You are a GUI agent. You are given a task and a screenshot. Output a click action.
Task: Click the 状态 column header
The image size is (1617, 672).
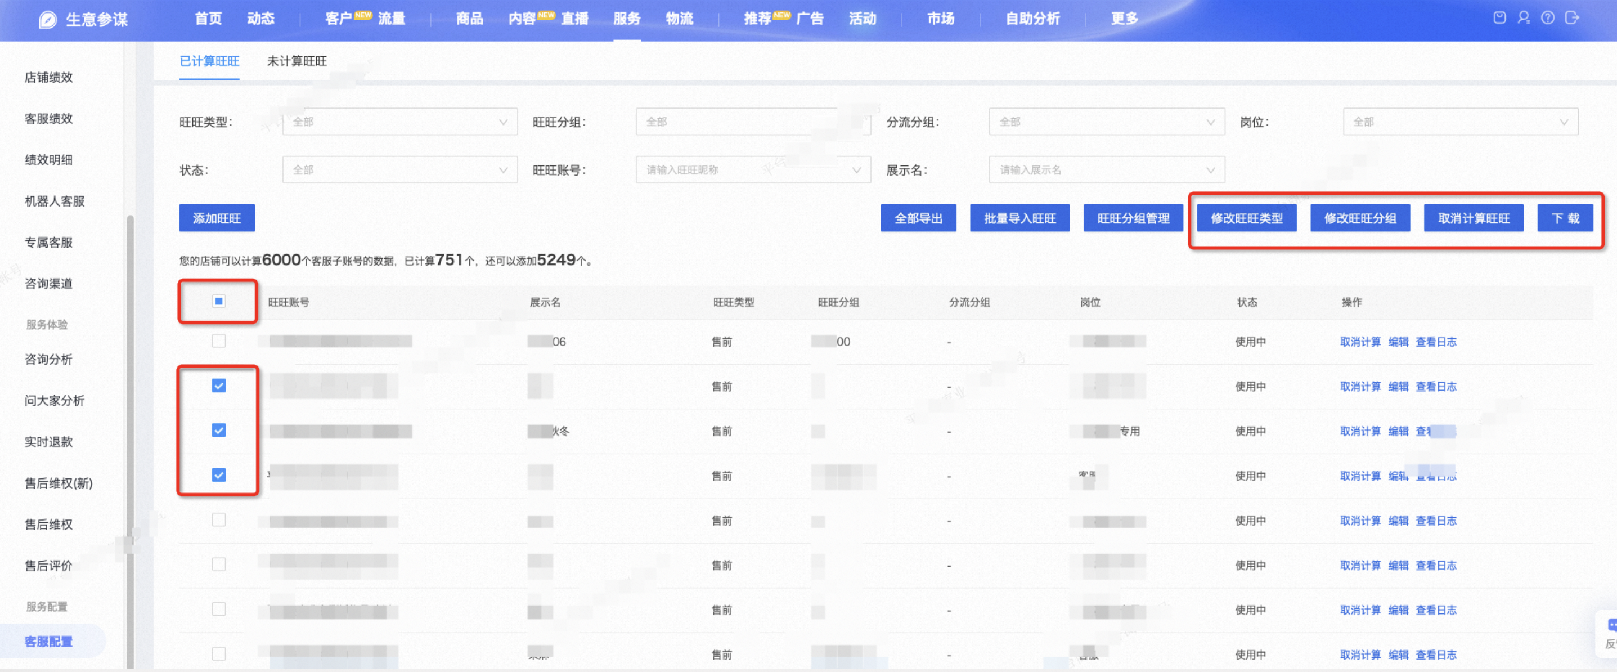[x=1247, y=302]
